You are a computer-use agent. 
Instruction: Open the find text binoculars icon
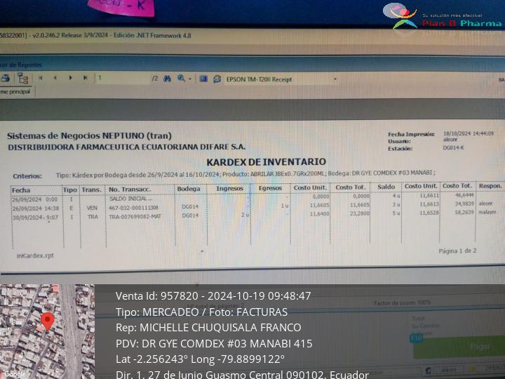(x=167, y=79)
